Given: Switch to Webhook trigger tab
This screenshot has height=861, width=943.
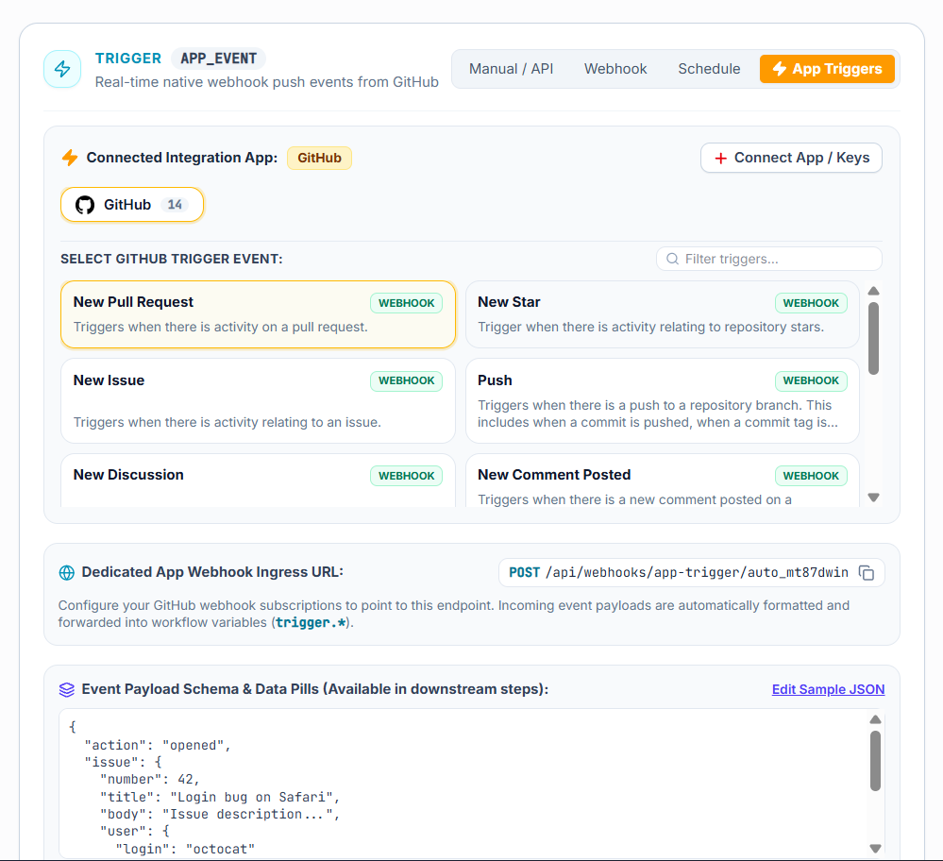Looking at the screenshot, I should tap(615, 69).
